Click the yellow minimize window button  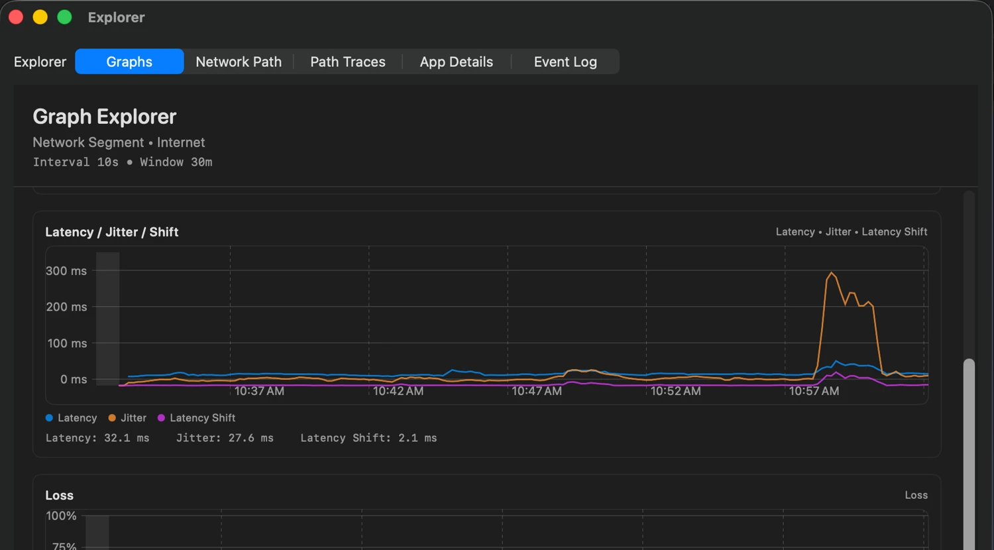(40, 17)
